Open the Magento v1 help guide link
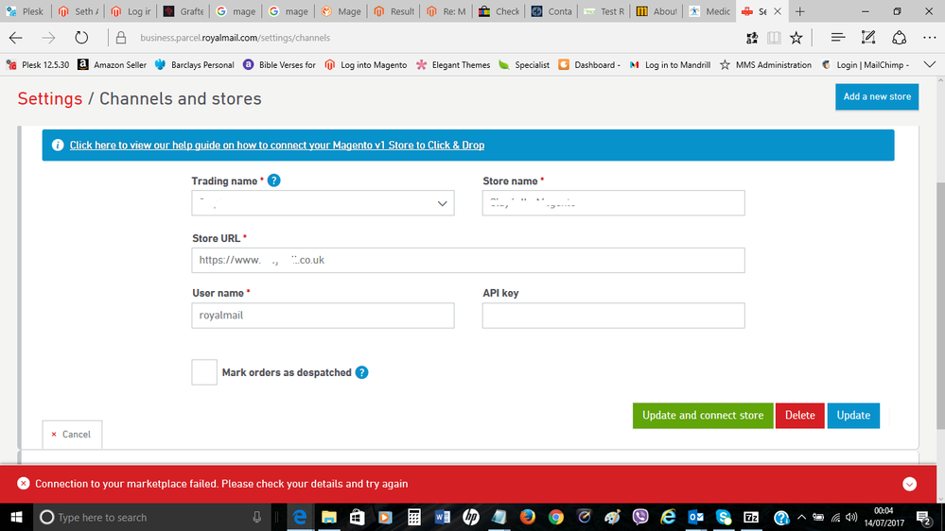The width and height of the screenshot is (945, 531). tap(276, 146)
